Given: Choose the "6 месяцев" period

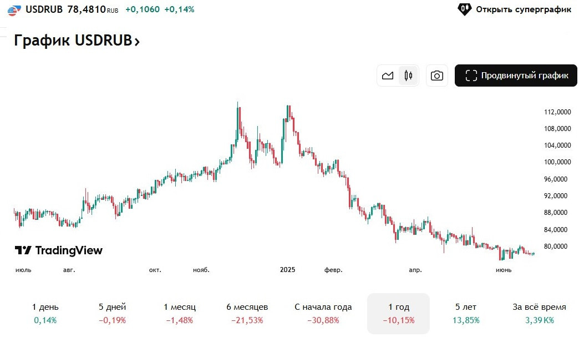Looking at the screenshot, I should click(x=247, y=313).
